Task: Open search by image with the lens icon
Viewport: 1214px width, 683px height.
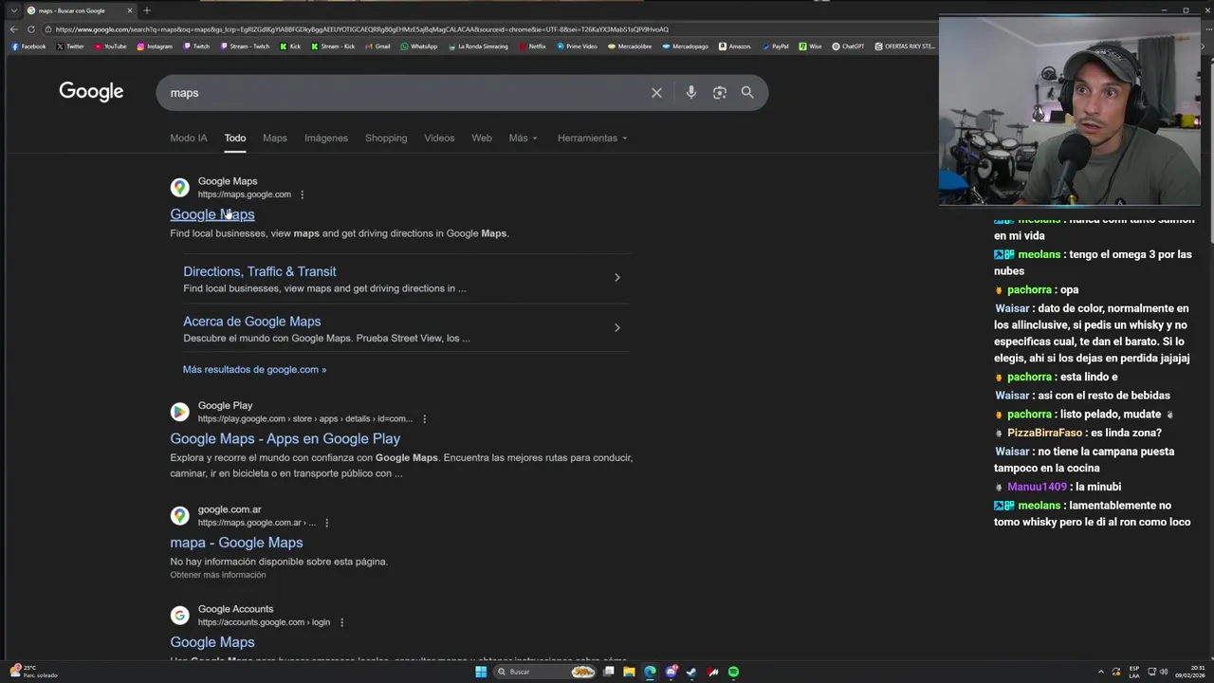Action: point(719,92)
